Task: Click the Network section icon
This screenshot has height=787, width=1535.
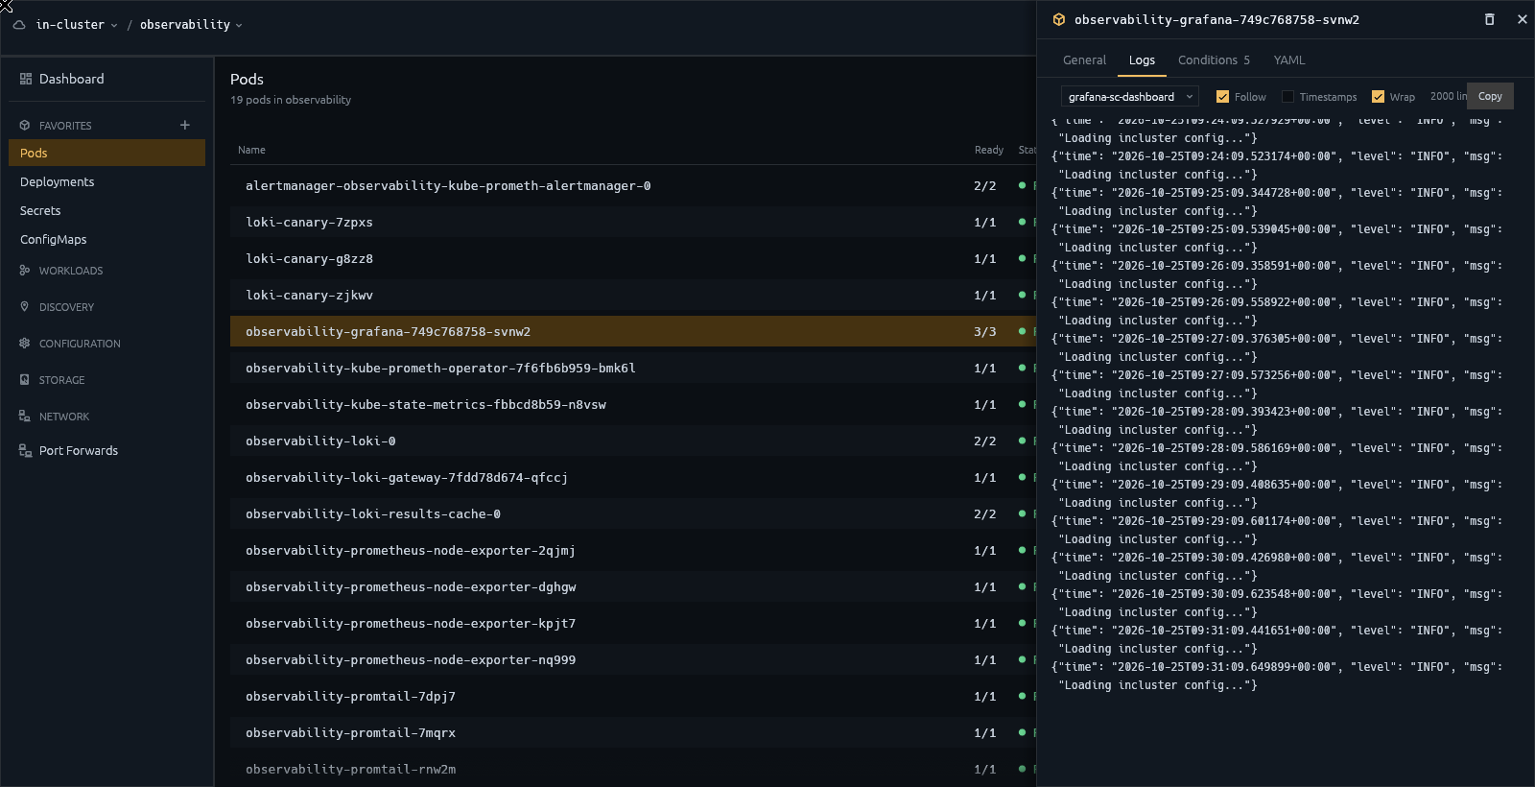Action: 25,417
